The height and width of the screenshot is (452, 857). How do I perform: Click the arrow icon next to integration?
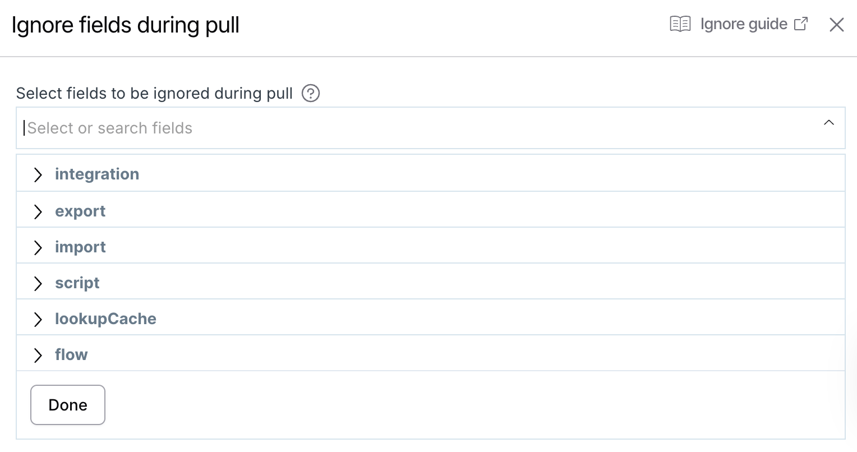38,174
